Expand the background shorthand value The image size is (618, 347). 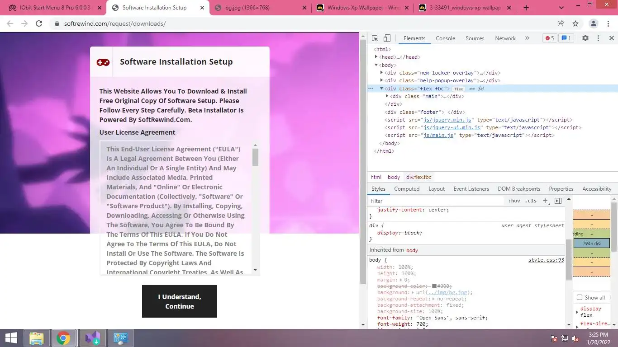click(412, 293)
